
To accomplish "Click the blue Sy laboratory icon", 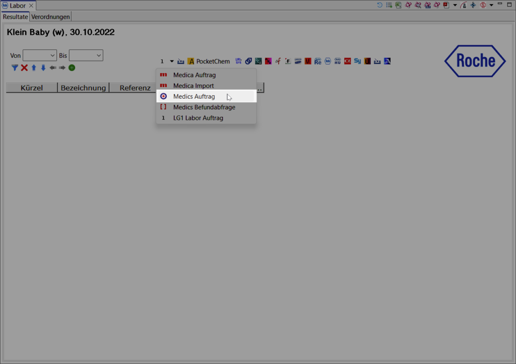I will click(357, 61).
